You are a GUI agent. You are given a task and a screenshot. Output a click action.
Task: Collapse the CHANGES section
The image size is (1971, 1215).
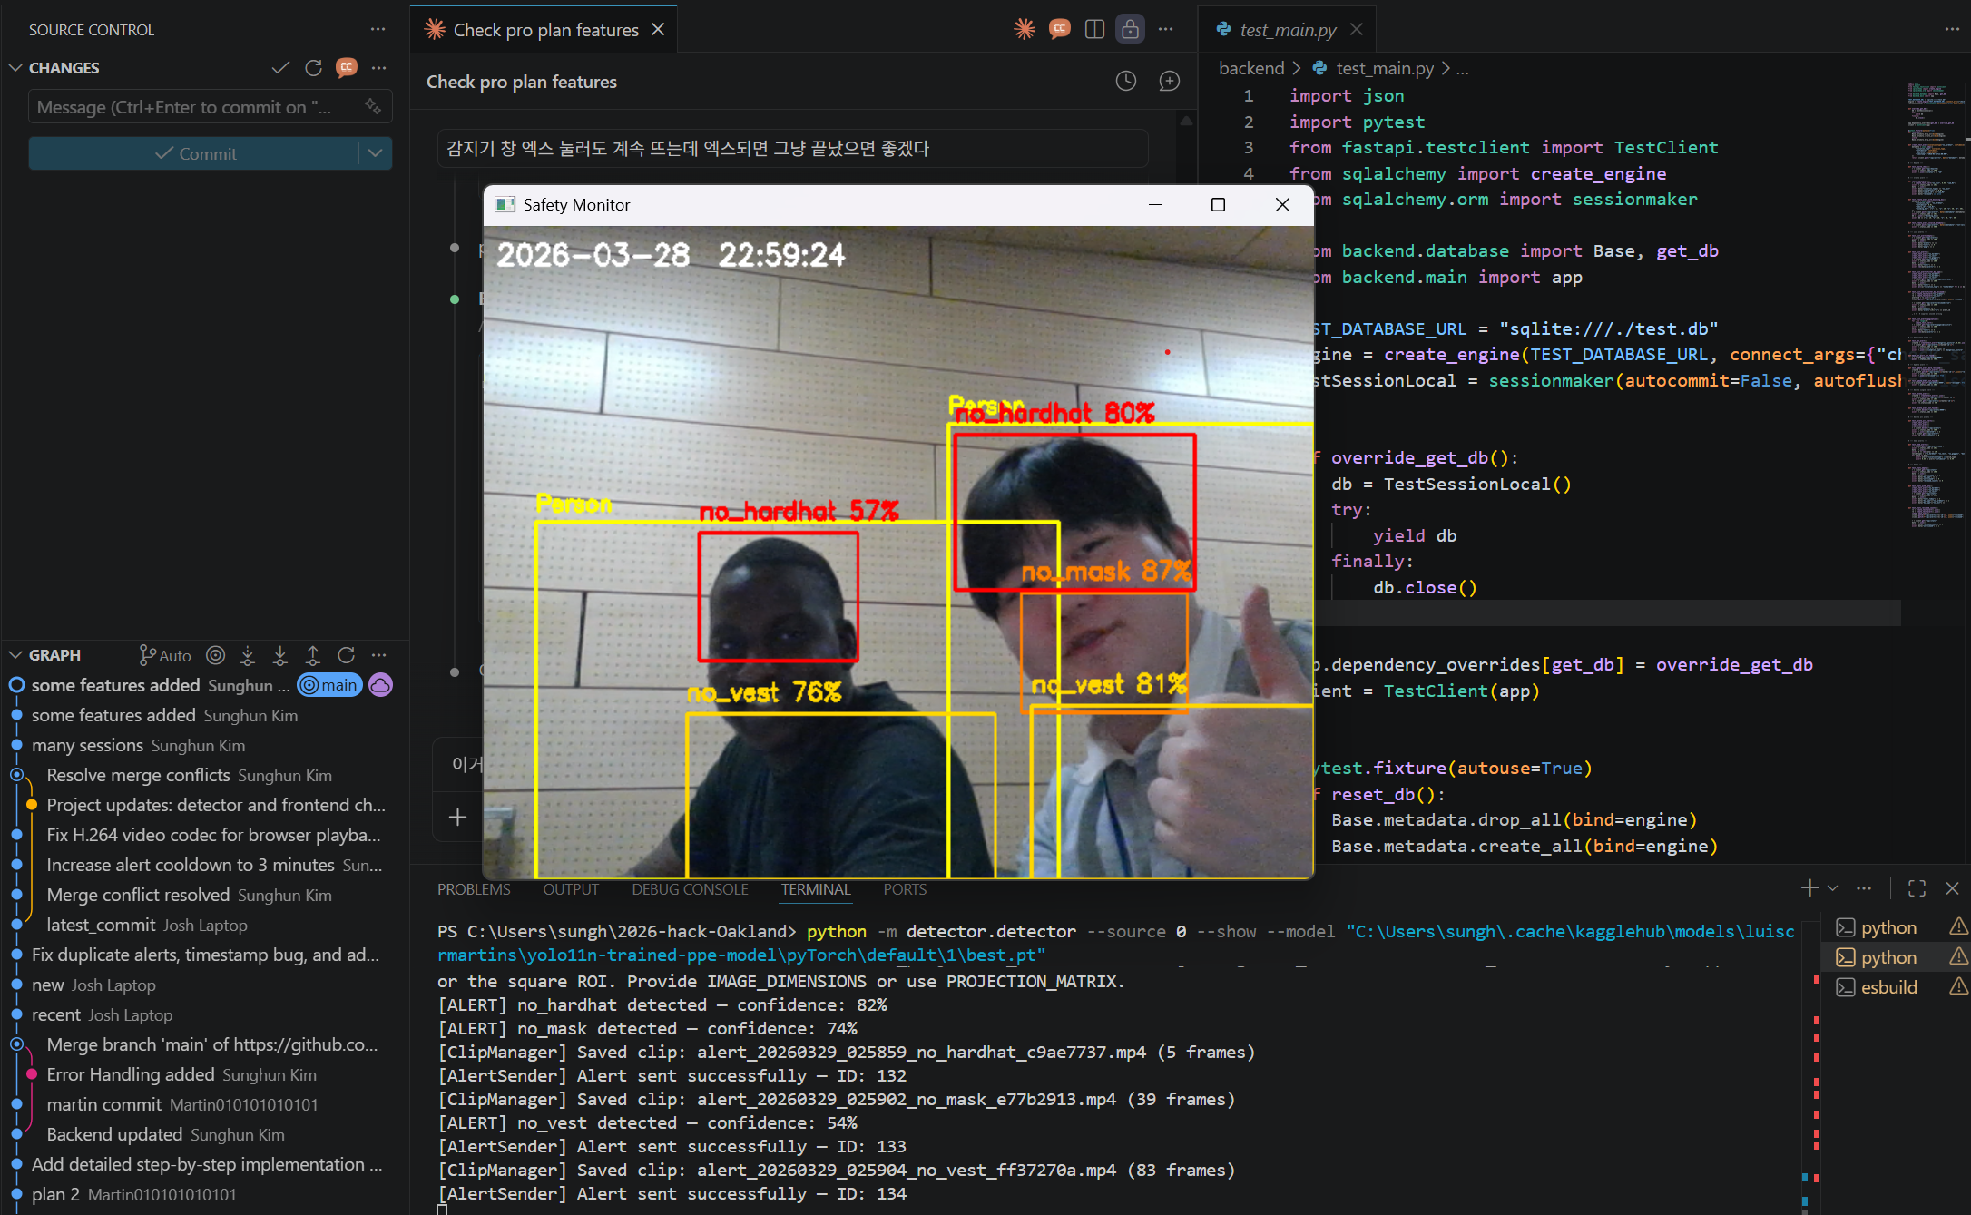coord(15,68)
